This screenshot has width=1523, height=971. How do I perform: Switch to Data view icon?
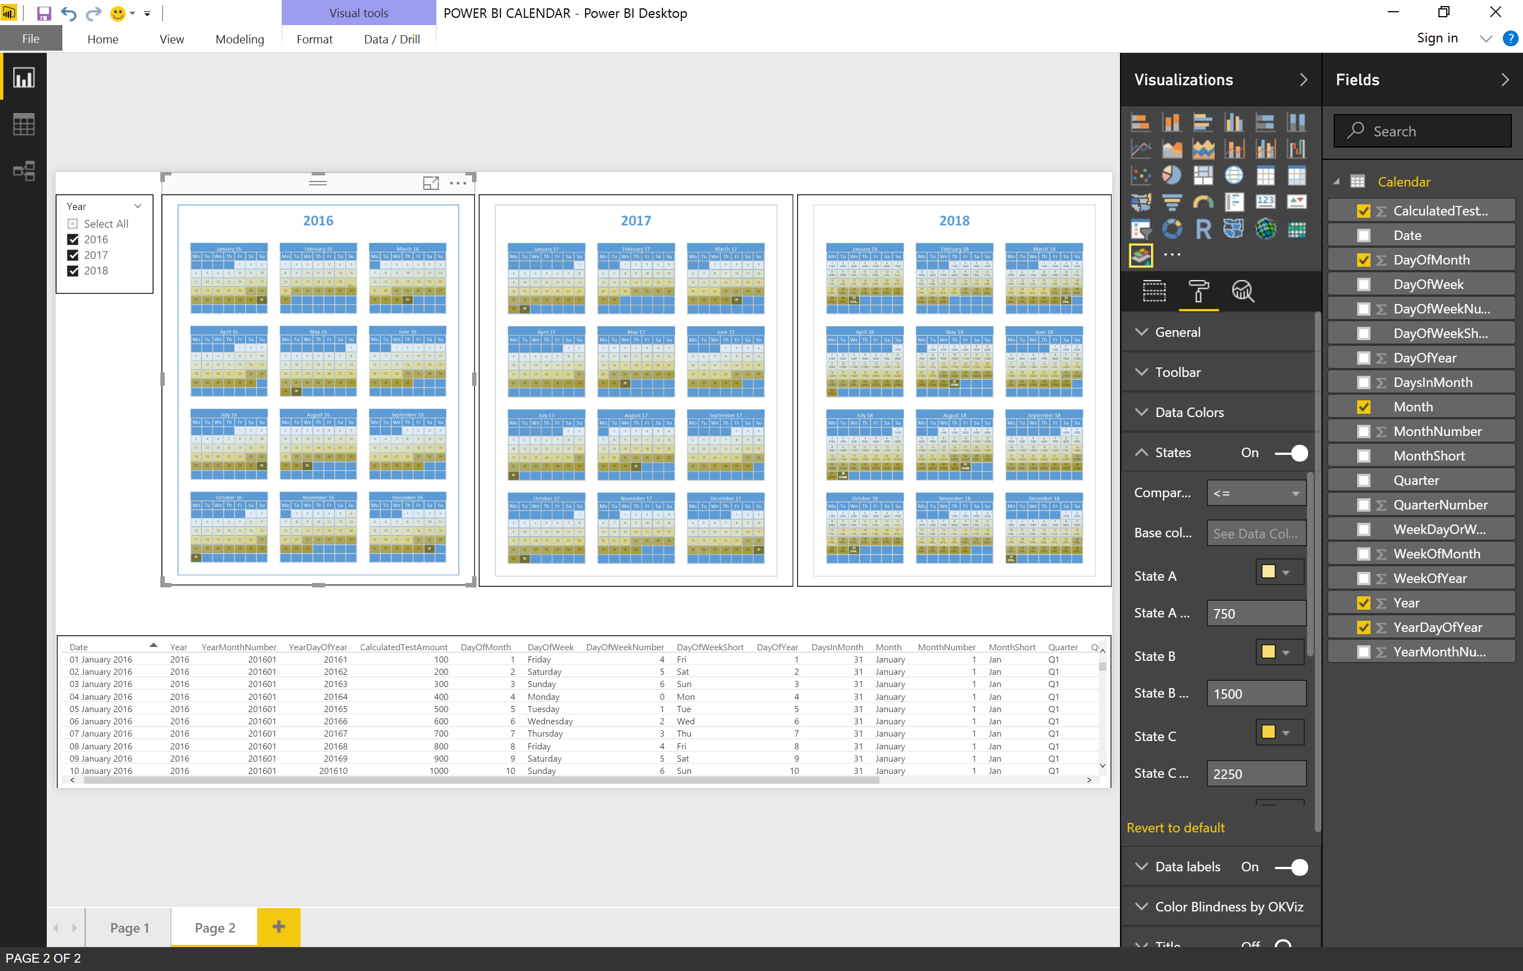coord(24,125)
